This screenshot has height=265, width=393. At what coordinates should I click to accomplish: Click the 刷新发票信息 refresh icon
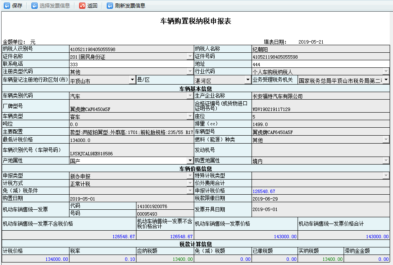click(x=110, y=6)
